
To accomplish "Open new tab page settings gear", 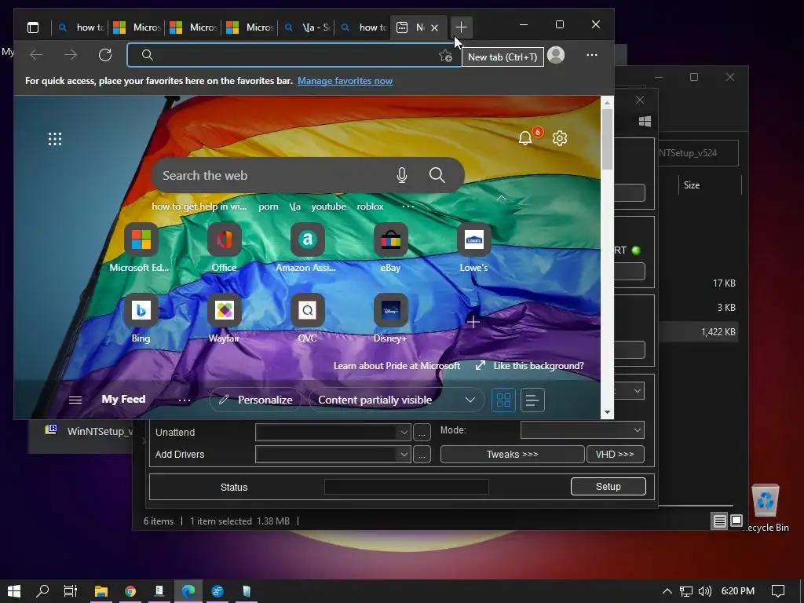I will point(560,138).
